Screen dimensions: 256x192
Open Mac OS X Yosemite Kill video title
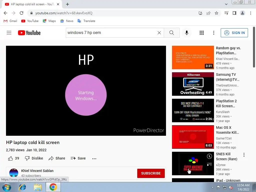227,130
